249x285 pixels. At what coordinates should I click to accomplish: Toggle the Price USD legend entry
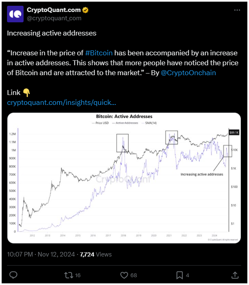pos(100,123)
